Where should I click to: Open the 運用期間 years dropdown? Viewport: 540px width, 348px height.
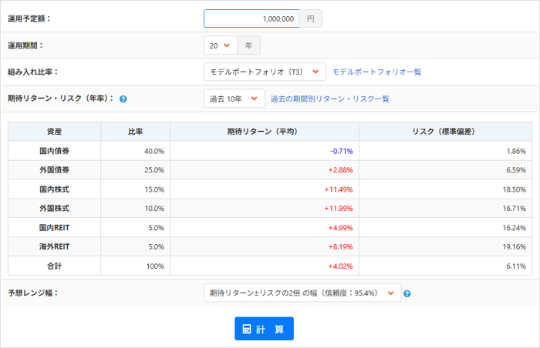click(x=220, y=45)
